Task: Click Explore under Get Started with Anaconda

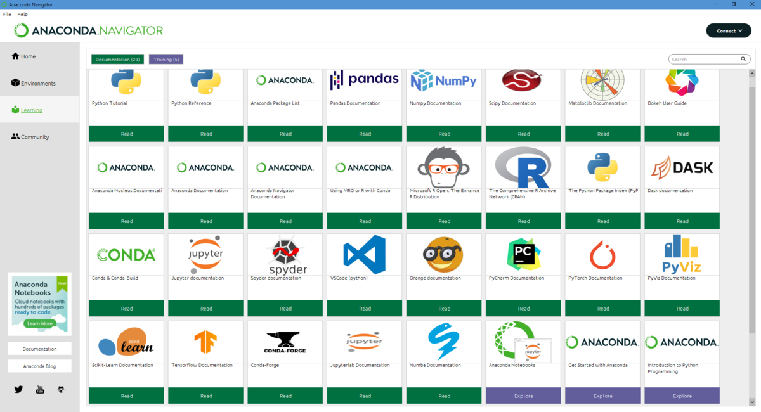Action: [602, 396]
